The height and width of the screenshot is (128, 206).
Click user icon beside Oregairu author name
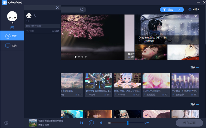pos(139,41)
